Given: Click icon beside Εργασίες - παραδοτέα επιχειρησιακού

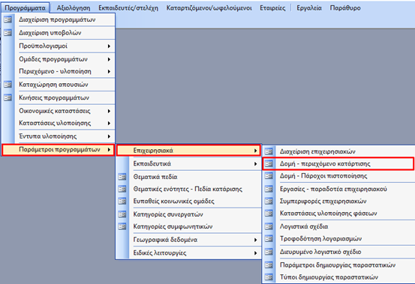Looking at the screenshot, I should (269, 189).
